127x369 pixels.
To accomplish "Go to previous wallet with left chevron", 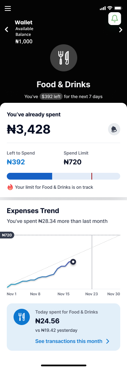I will pos(6,30).
